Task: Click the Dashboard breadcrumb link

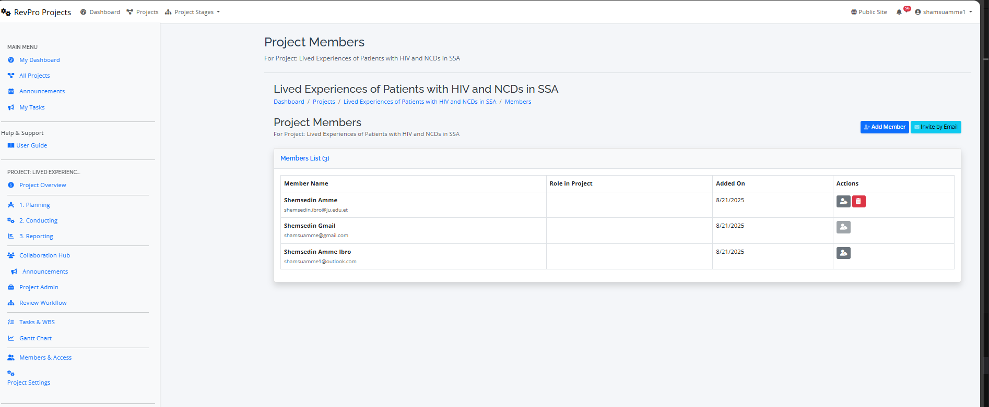Action: [289, 102]
